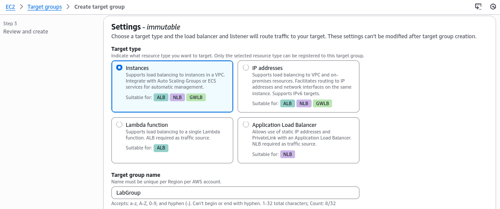Screen dimensions: 500x209
Task: Click the ALB badge in the Lambda function card
Action: coord(161,148)
